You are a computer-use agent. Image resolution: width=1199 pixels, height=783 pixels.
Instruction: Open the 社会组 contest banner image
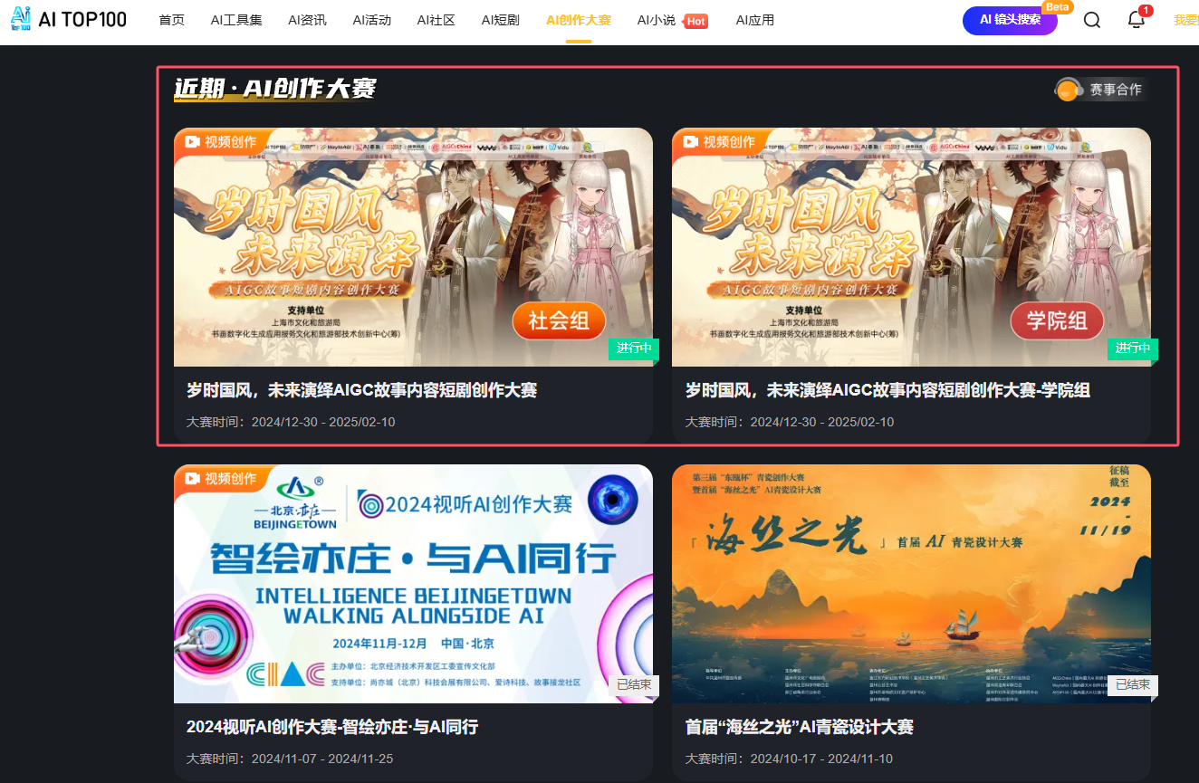[413, 246]
